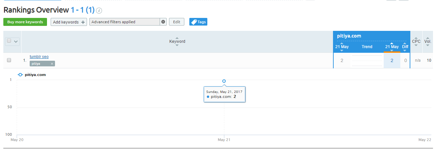Click the May 20 axis label
Screen dimensions: 438x151
[x=17, y=140]
